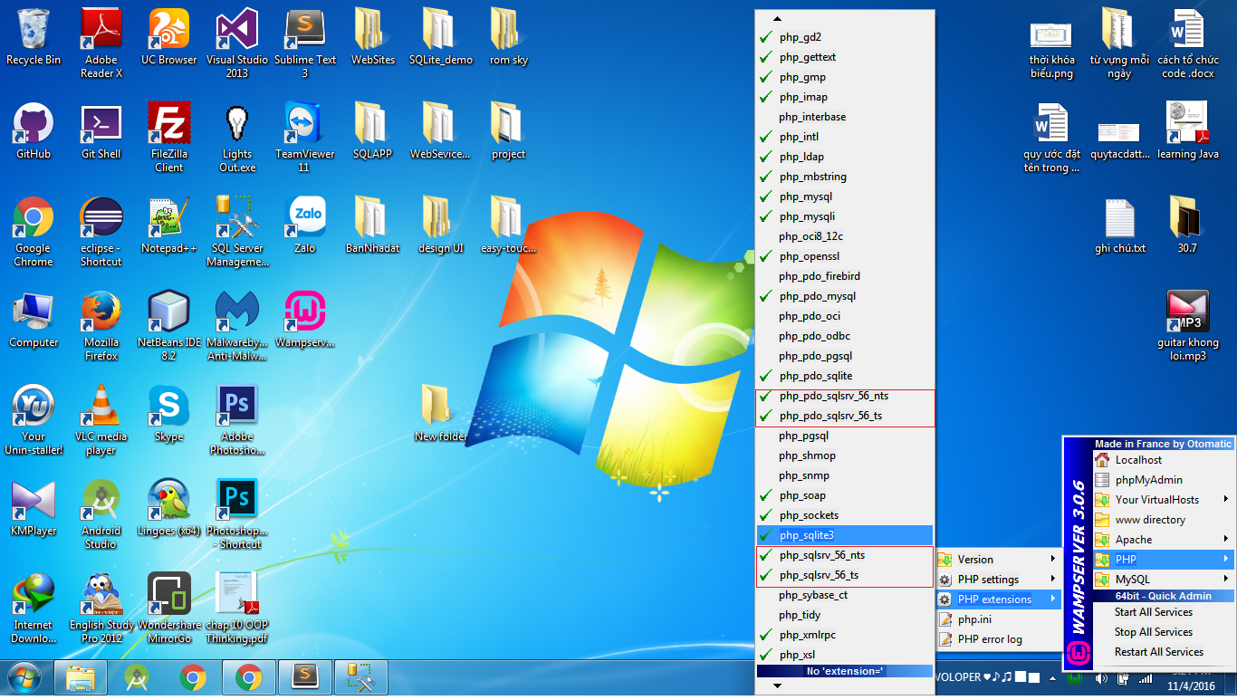This screenshot has width=1237, height=700.
Task: Select the KMPlayer desktop icon
Action: click(x=34, y=508)
